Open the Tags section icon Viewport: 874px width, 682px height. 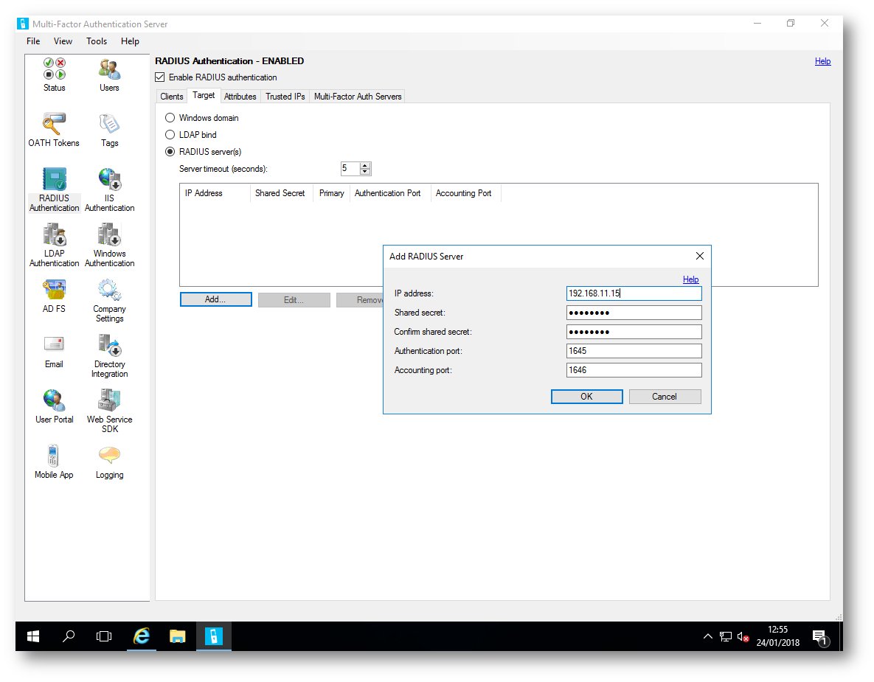[109, 129]
